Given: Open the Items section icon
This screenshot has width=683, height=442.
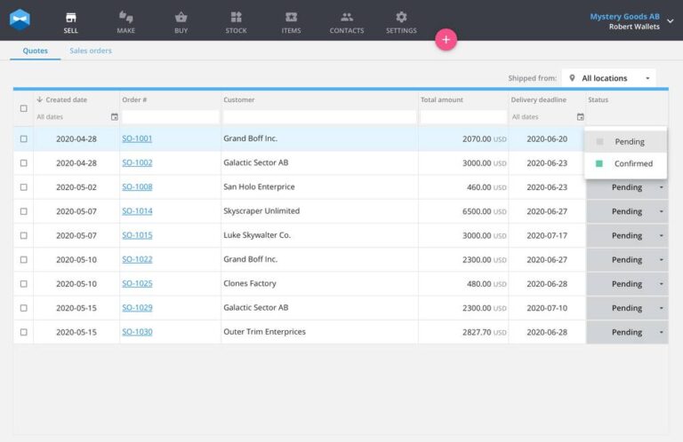Looking at the screenshot, I should (291, 17).
